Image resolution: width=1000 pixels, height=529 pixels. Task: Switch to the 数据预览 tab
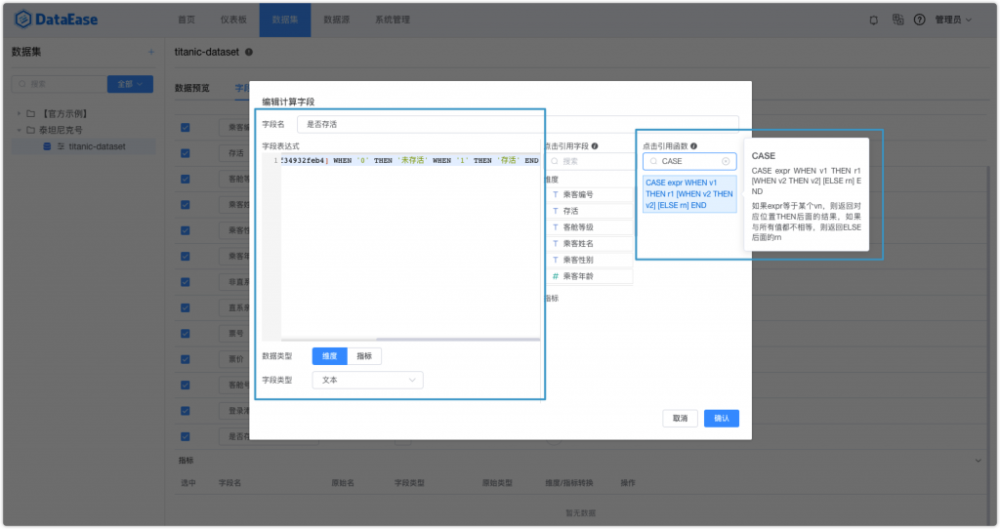tap(192, 88)
